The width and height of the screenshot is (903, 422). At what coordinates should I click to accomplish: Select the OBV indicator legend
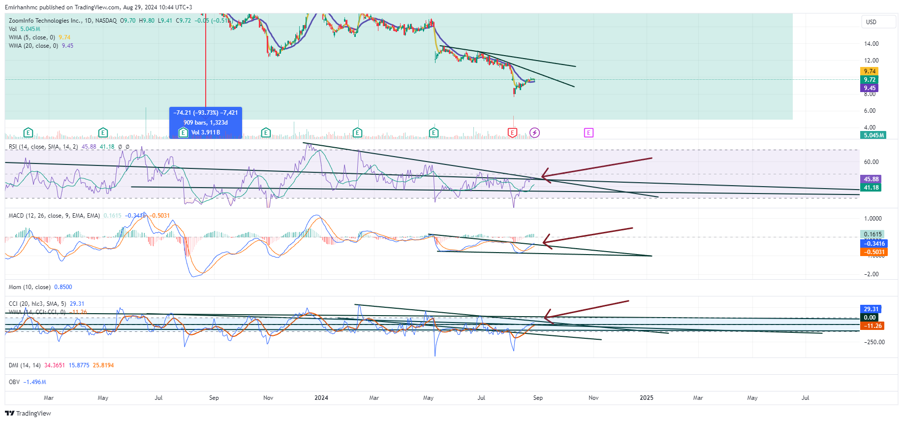point(14,382)
